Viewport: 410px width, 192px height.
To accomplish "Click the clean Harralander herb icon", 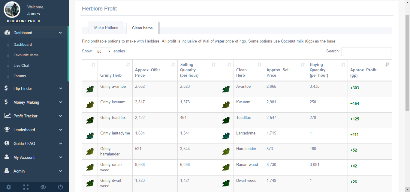I will pos(226,152).
